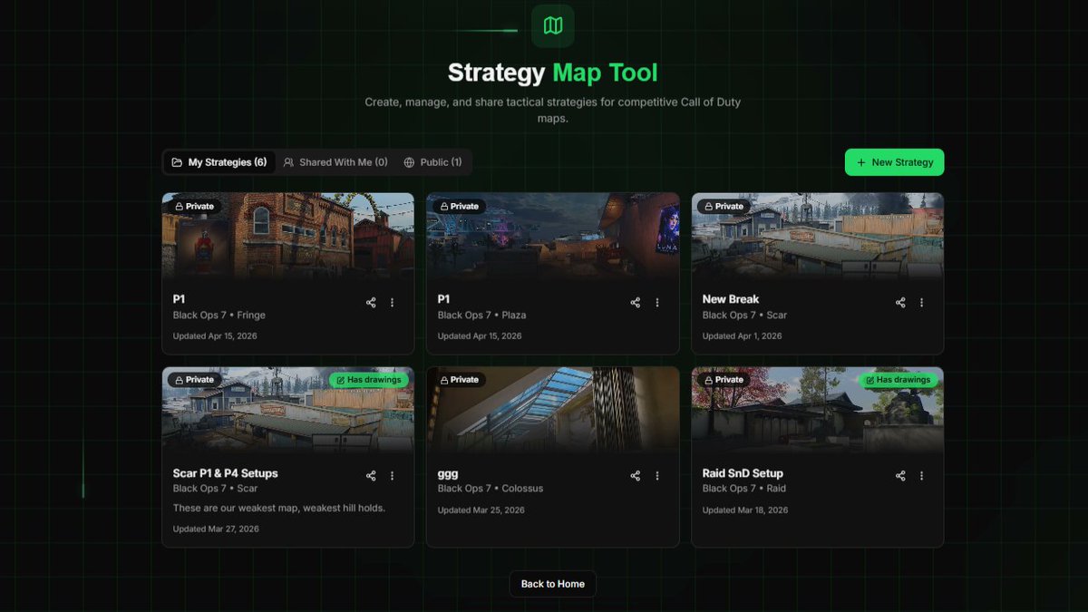The width and height of the screenshot is (1088, 612).
Task: Share the Raid SnD Setup strategy
Action: [900, 475]
